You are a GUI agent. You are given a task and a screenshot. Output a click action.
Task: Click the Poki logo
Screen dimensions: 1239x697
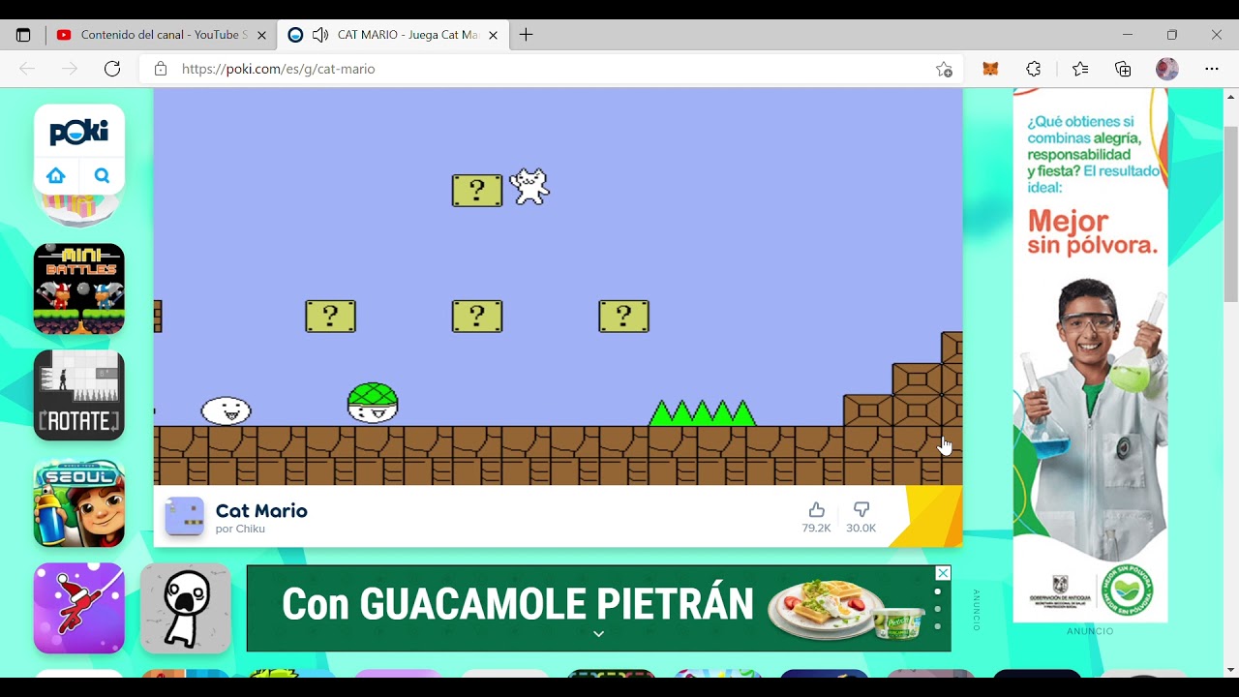point(79,133)
